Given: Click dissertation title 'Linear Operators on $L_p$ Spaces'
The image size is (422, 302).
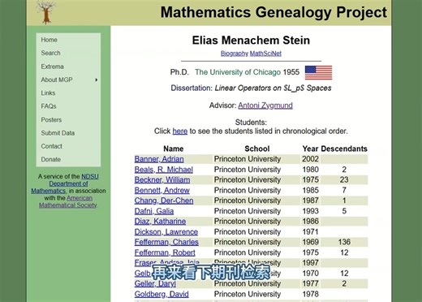Looking at the screenshot, I should click(x=273, y=88).
